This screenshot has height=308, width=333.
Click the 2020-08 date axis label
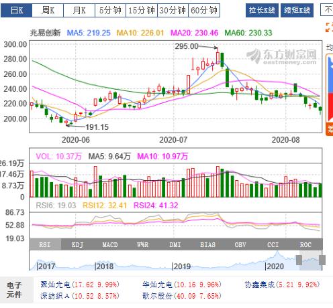pos(285,140)
